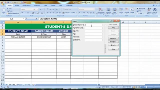The width and height of the screenshot is (160, 90).
Task: Click the insert worksheet tab icon
Action: tap(33, 85)
